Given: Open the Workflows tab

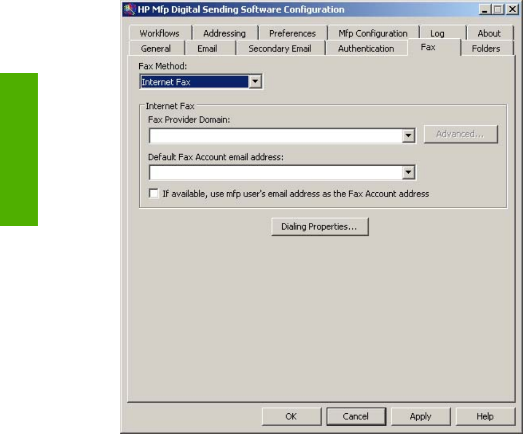Looking at the screenshot, I should click(x=159, y=33).
